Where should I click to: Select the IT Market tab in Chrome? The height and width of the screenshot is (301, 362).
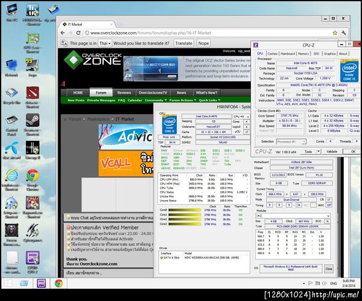tap(87, 24)
